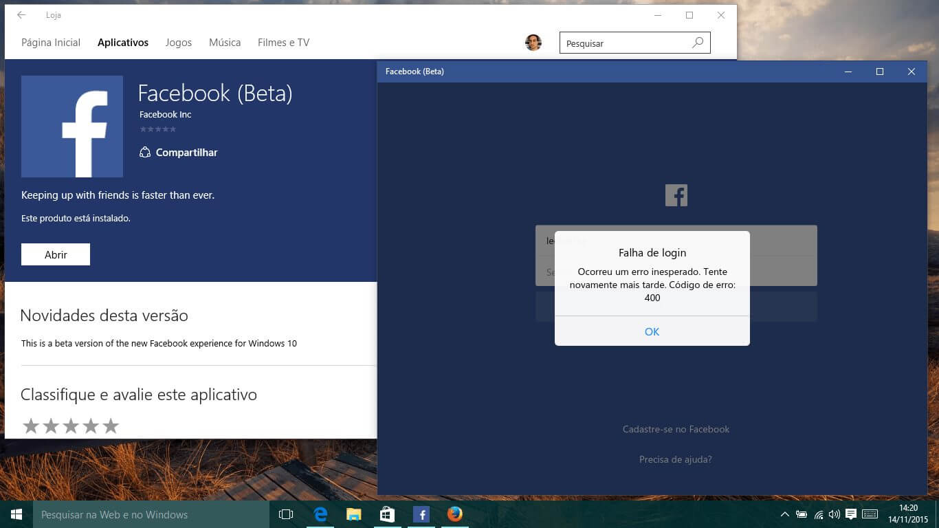Open Action Center notifications icon
Viewport: 939px width, 528px height.
click(851, 514)
